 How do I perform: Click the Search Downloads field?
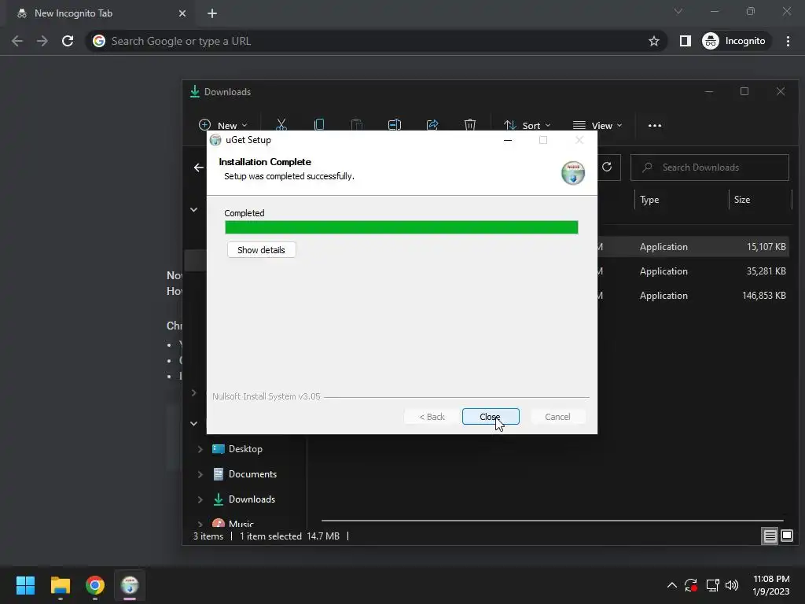[x=710, y=168]
